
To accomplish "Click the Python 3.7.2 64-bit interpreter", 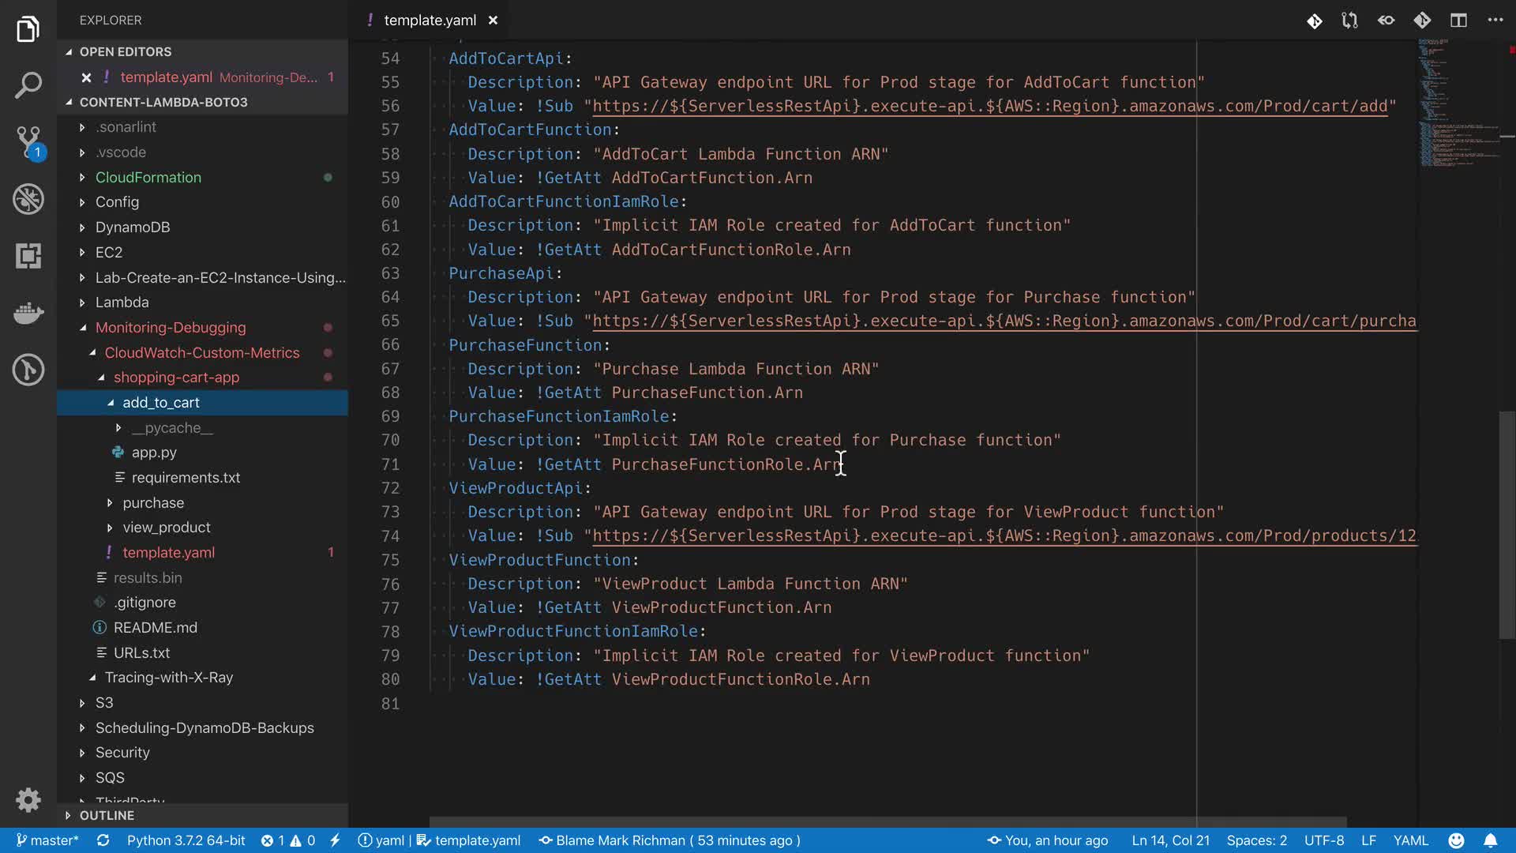I will [x=186, y=840].
